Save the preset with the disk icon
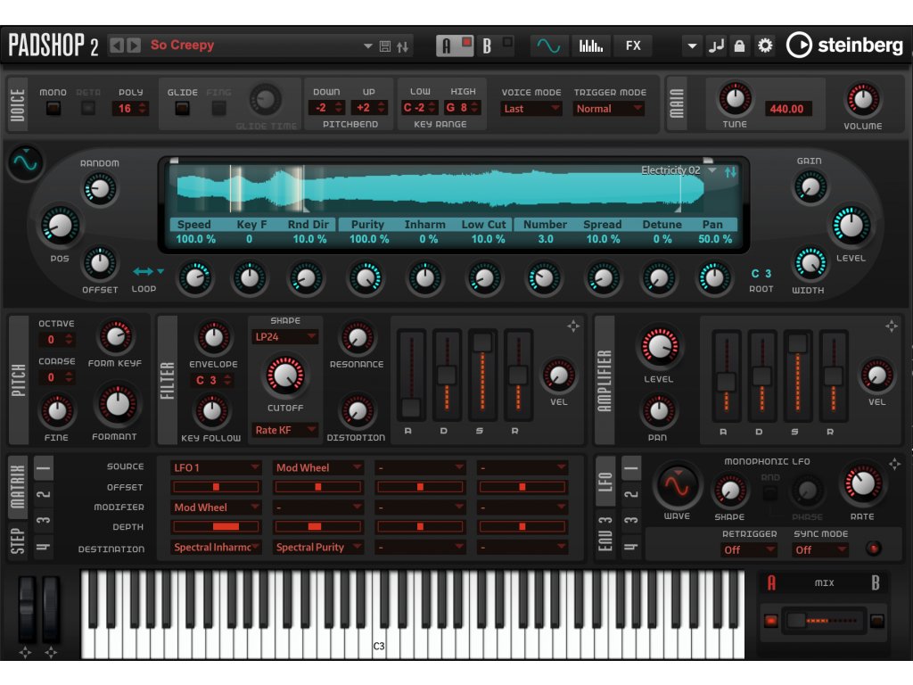This screenshot has height=685, width=913. (x=385, y=46)
